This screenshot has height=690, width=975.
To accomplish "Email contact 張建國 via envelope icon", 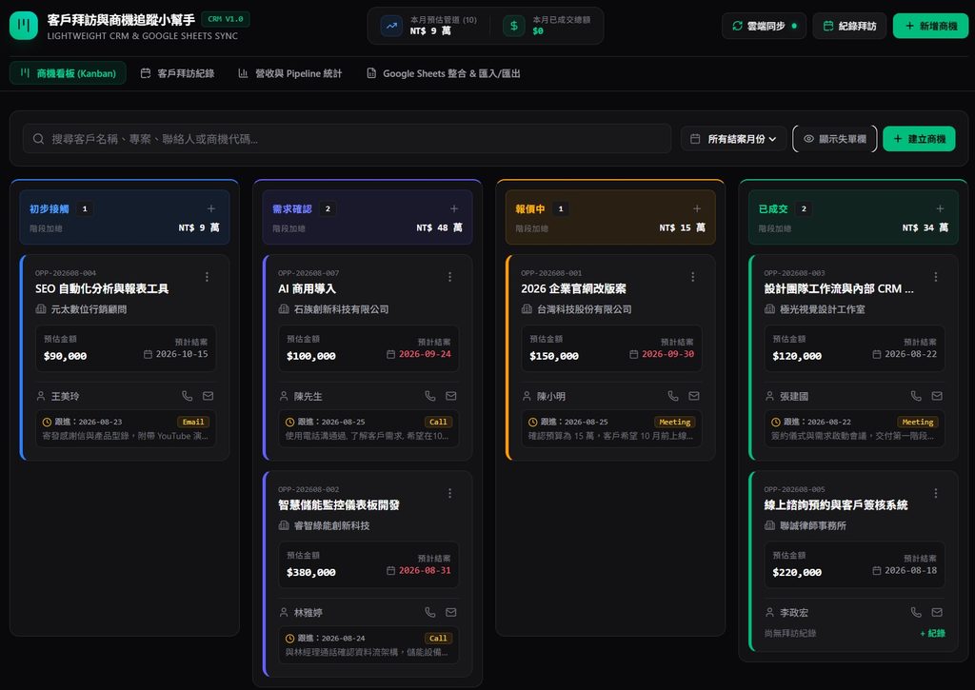I will [x=937, y=396].
